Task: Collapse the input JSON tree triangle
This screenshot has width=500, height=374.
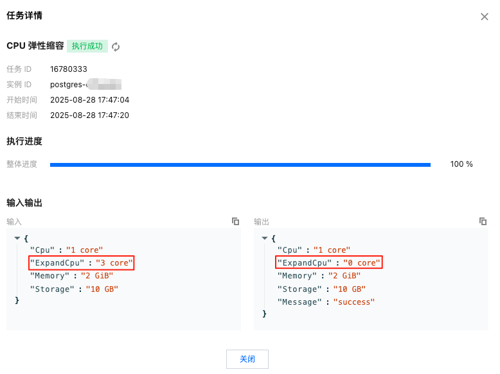Action: (x=17, y=238)
